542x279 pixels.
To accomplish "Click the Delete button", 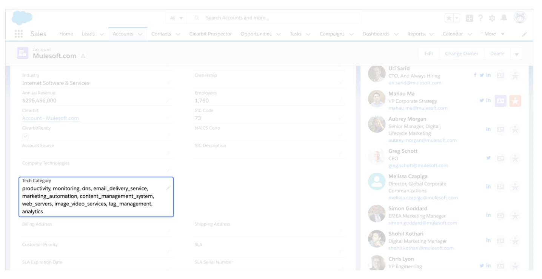I will click(x=497, y=54).
